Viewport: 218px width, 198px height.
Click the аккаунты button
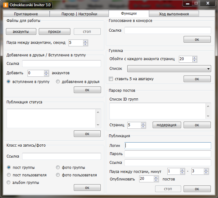pos(21,32)
